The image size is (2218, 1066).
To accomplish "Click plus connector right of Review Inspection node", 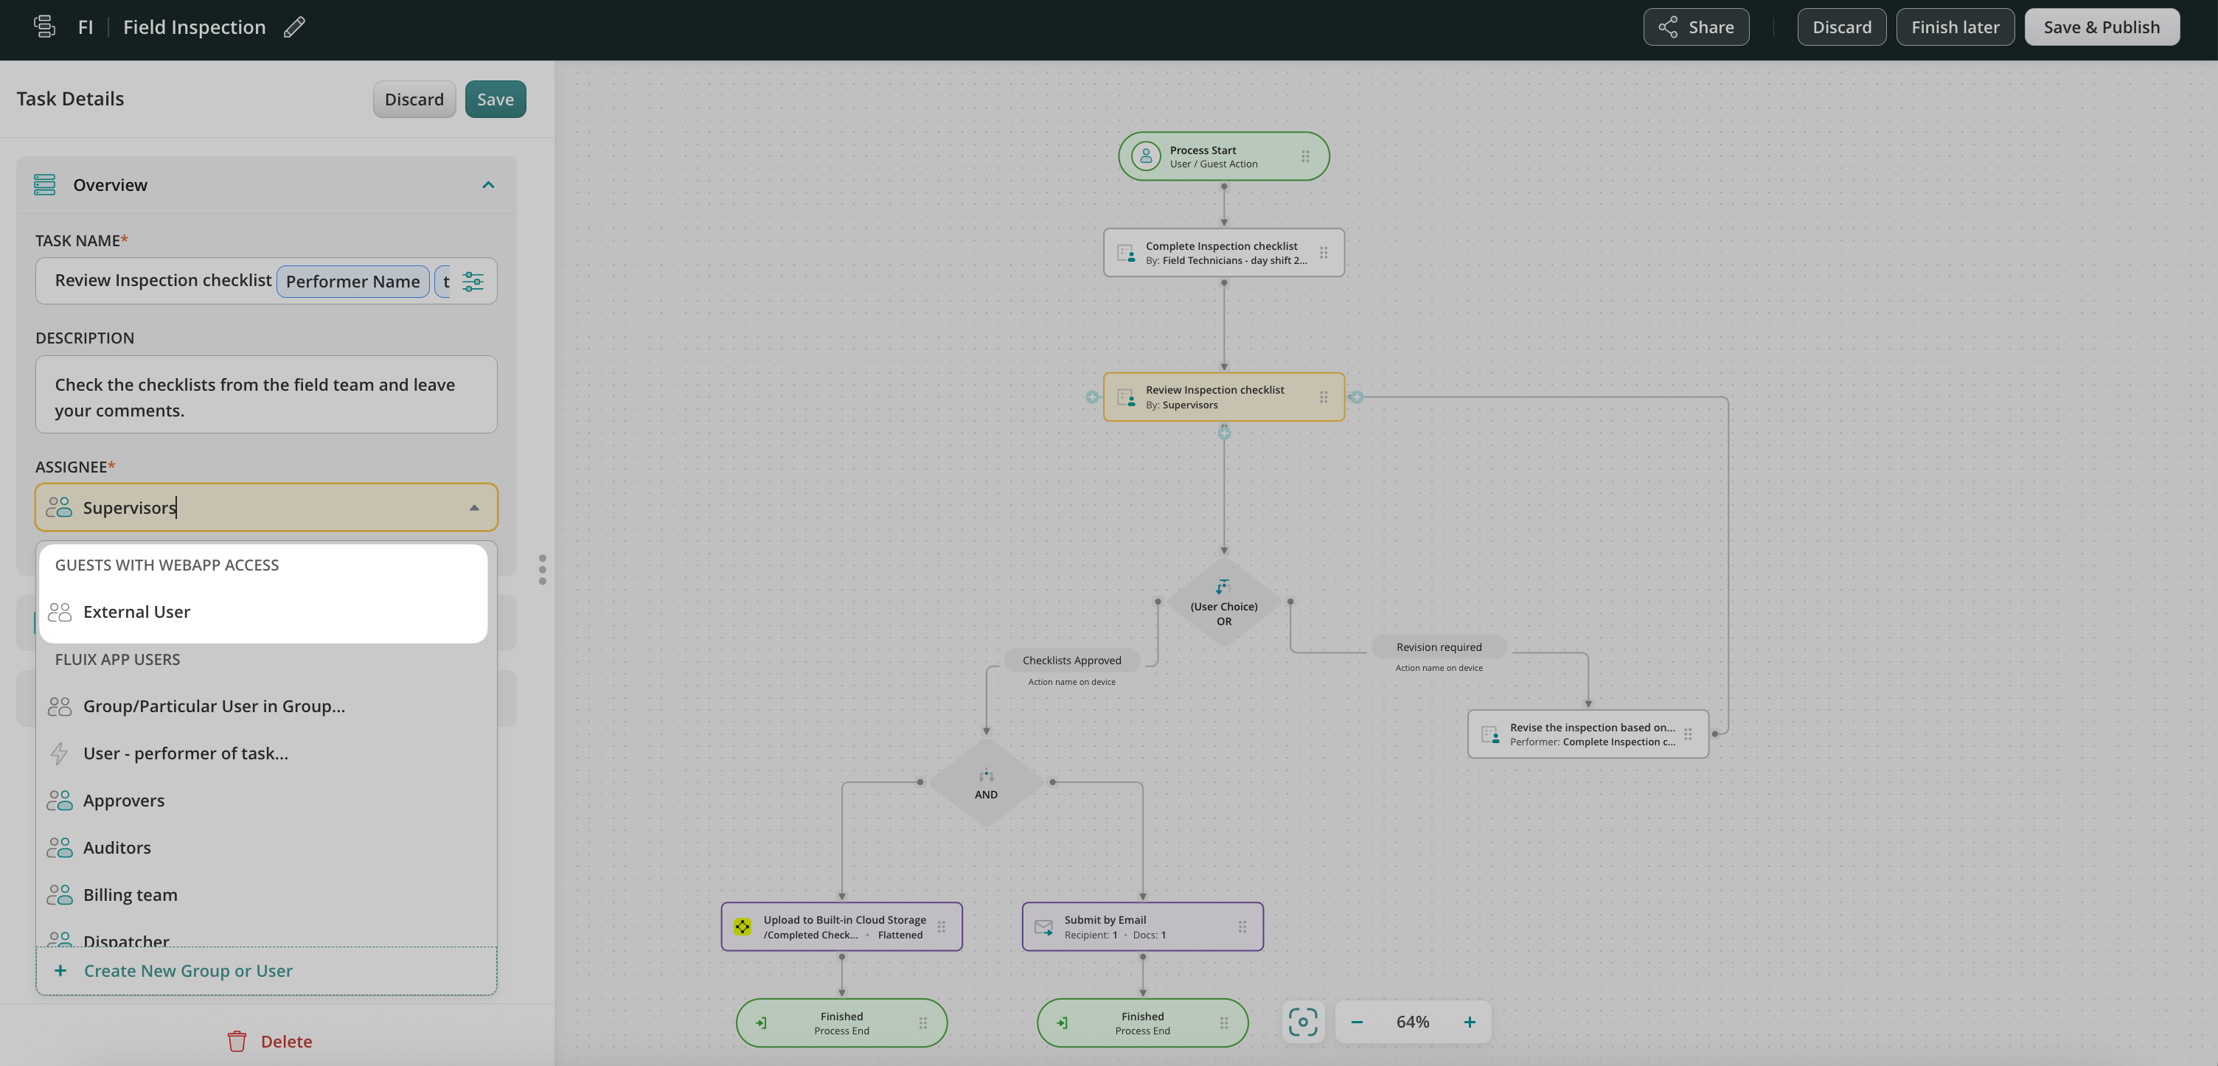I will click(1356, 397).
